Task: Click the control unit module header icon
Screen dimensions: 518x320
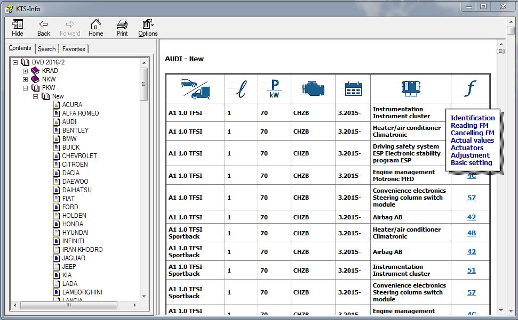Action: [411, 88]
